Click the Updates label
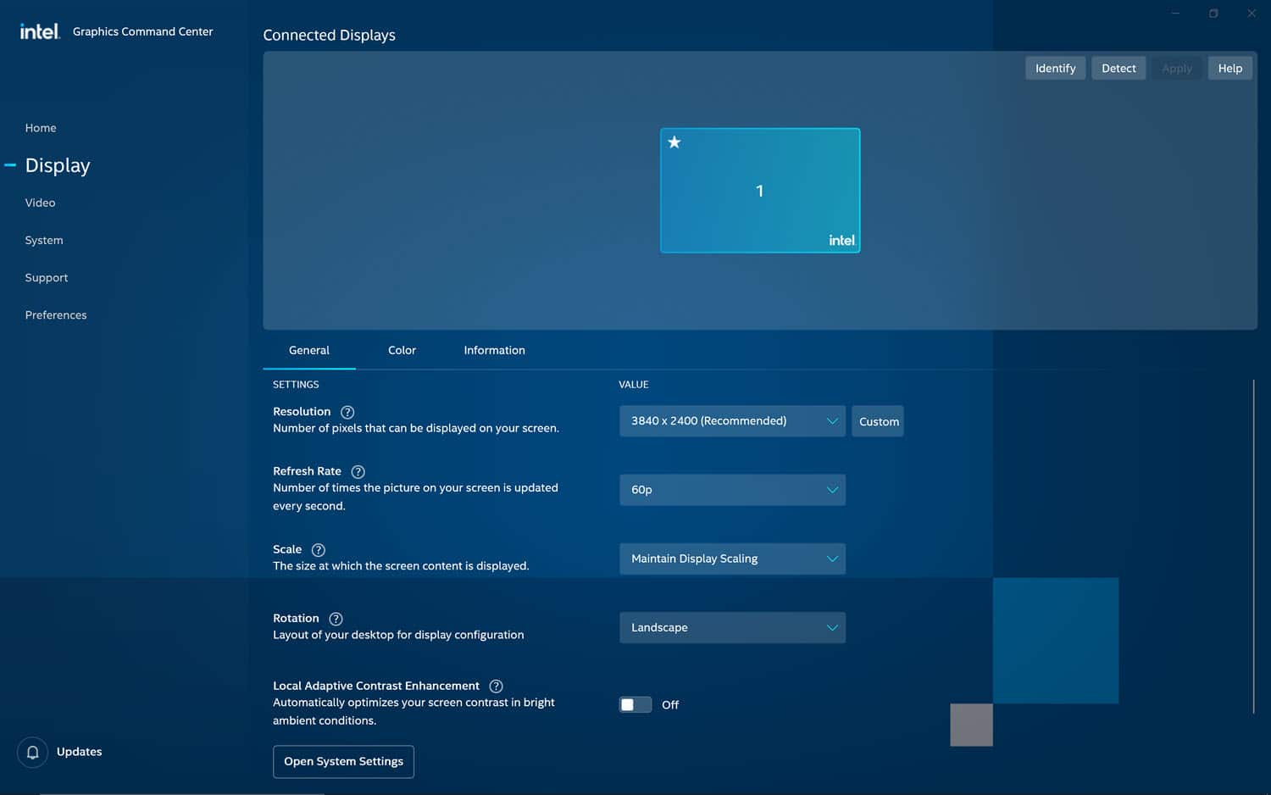This screenshot has width=1271, height=795. 79,752
